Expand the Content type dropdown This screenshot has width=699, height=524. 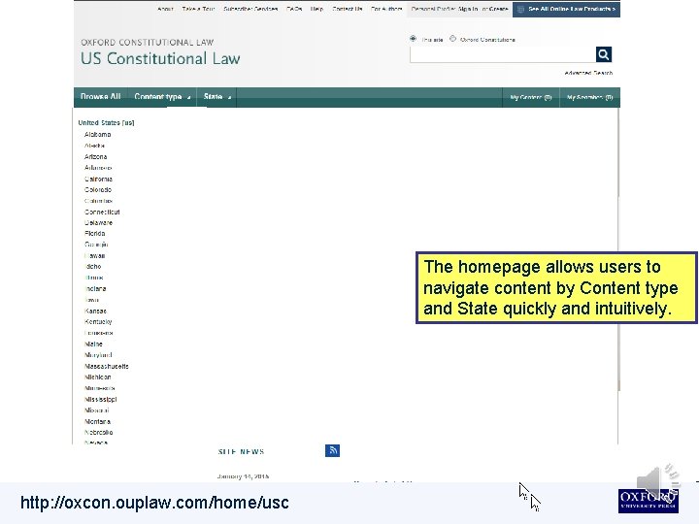[162, 97]
